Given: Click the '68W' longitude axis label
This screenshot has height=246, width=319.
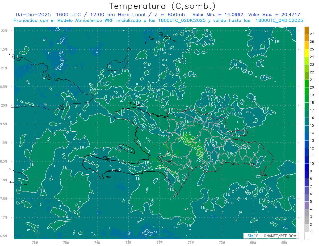Looking at the screenshot, I should 284,242.
